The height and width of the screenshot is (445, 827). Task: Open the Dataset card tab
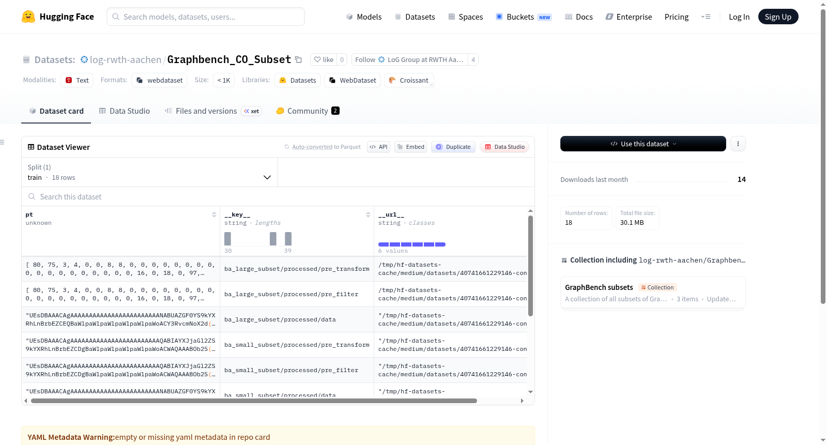pyautogui.click(x=56, y=111)
